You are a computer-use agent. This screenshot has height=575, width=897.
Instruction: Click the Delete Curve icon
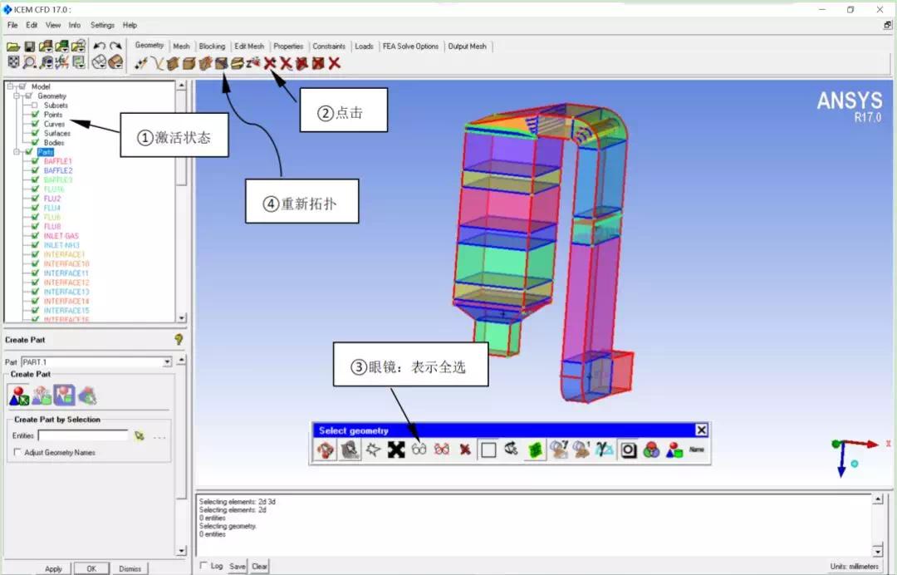[286, 63]
